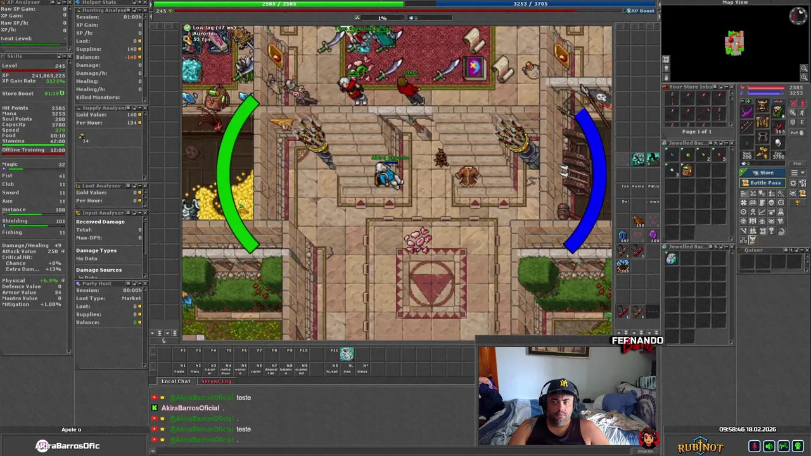Click the AkiraBarrosOficial Kick chat name
The width and height of the screenshot is (811, 456).
point(190,408)
